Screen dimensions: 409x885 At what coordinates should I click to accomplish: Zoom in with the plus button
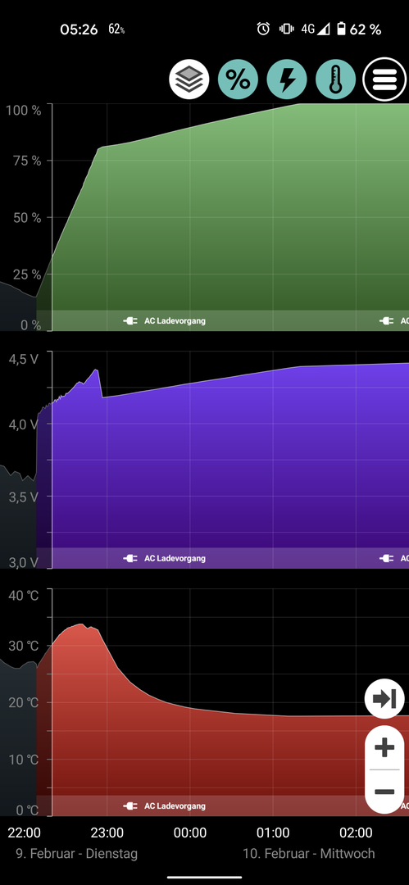384,748
